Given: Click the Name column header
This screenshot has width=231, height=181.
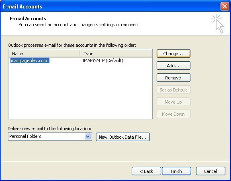Looking at the screenshot, I should coord(44,54).
